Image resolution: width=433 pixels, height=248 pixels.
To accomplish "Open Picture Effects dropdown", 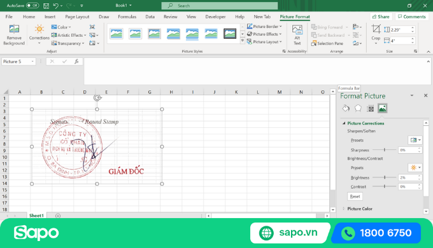I will pyautogui.click(x=264, y=34).
